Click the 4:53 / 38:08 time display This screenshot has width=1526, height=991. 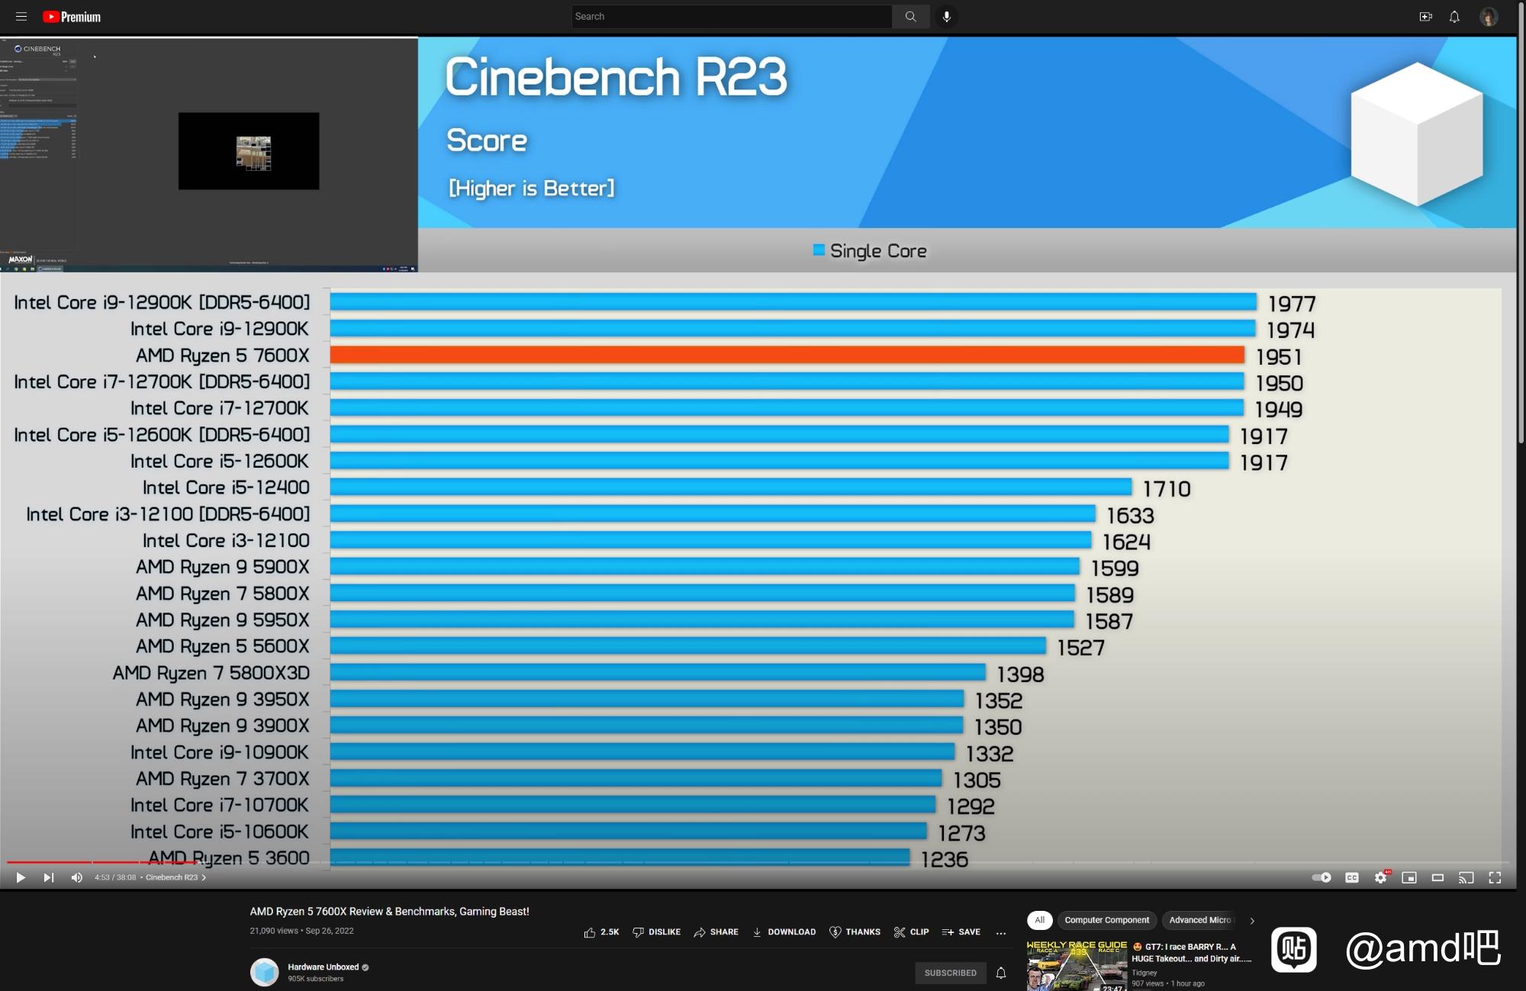tap(115, 877)
